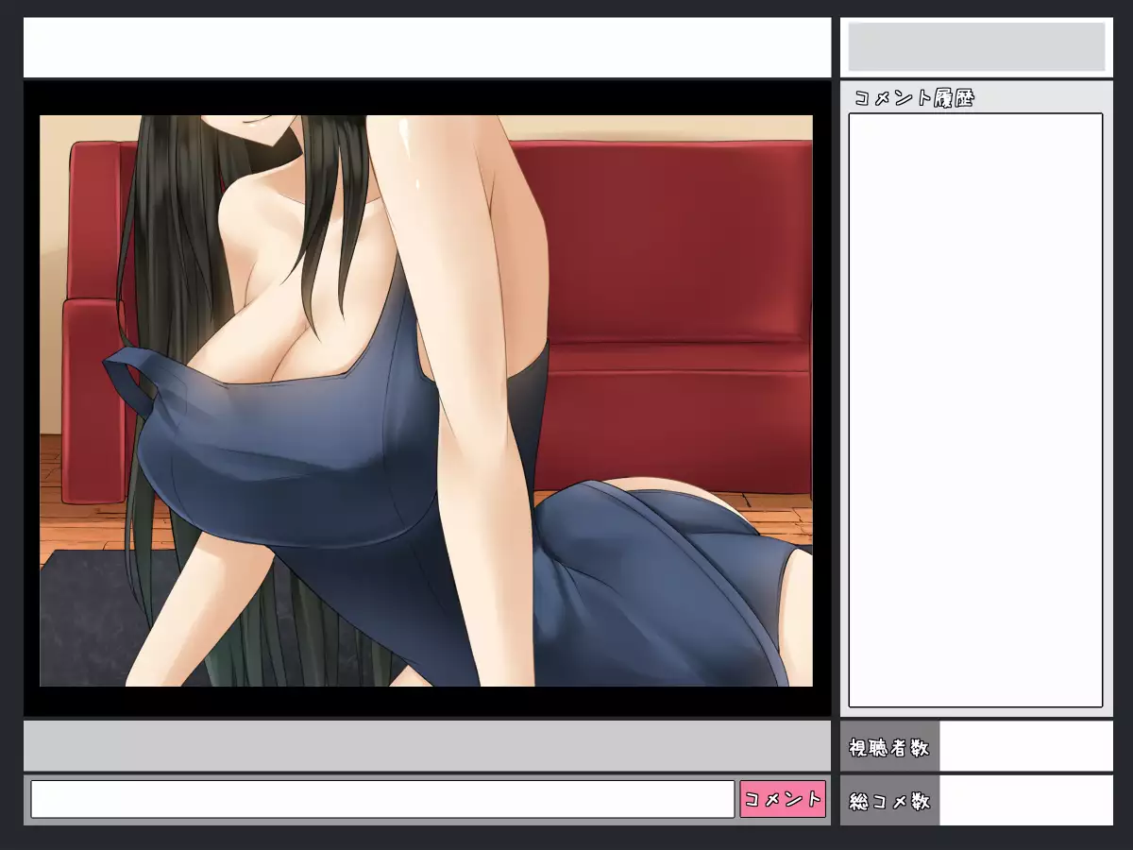Click the total comments box beside 総コメ数

(1026, 801)
